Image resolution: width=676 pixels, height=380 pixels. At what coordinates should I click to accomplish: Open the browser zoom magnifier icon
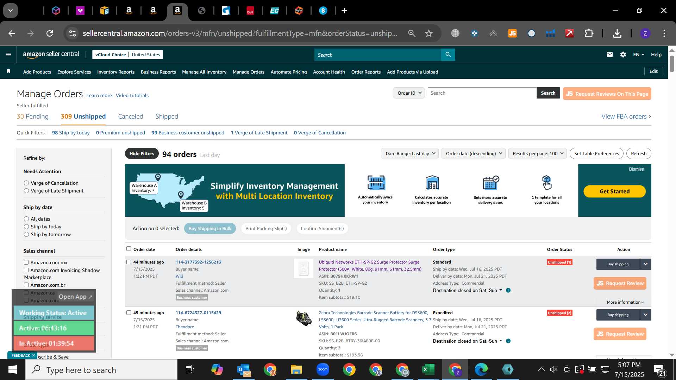pyautogui.click(x=412, y=33)
